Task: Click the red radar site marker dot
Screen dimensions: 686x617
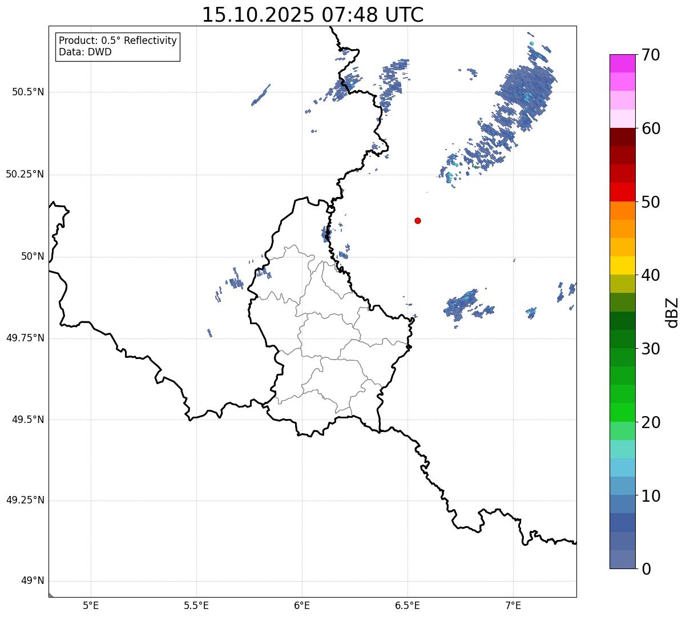Action: coord(418,220)
